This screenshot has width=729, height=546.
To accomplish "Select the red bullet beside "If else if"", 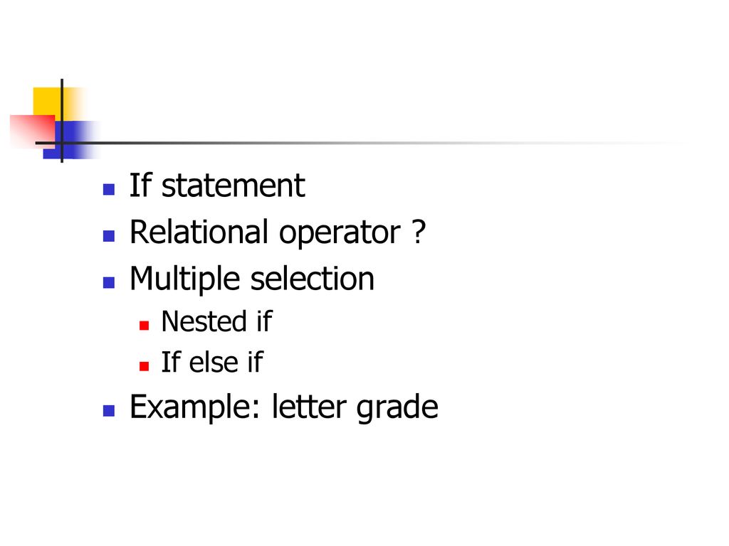I will [x=144, y=366].
